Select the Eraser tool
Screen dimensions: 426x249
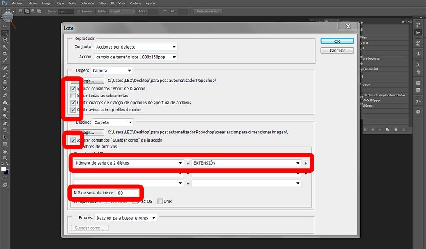(x=5, y=96)
